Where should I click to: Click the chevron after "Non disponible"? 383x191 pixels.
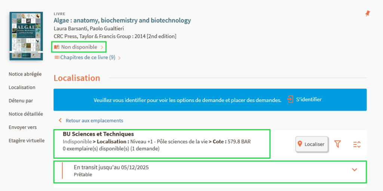(102, 47)
